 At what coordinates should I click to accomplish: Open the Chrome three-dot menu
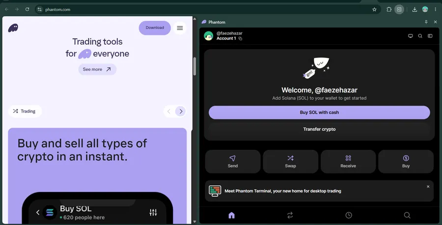(436, 9)
